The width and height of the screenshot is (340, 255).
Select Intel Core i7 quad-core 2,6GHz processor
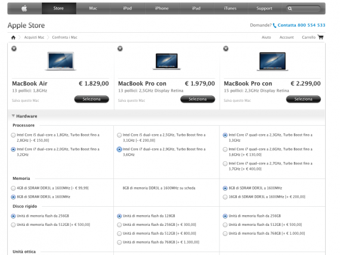(x=225, y=150)
